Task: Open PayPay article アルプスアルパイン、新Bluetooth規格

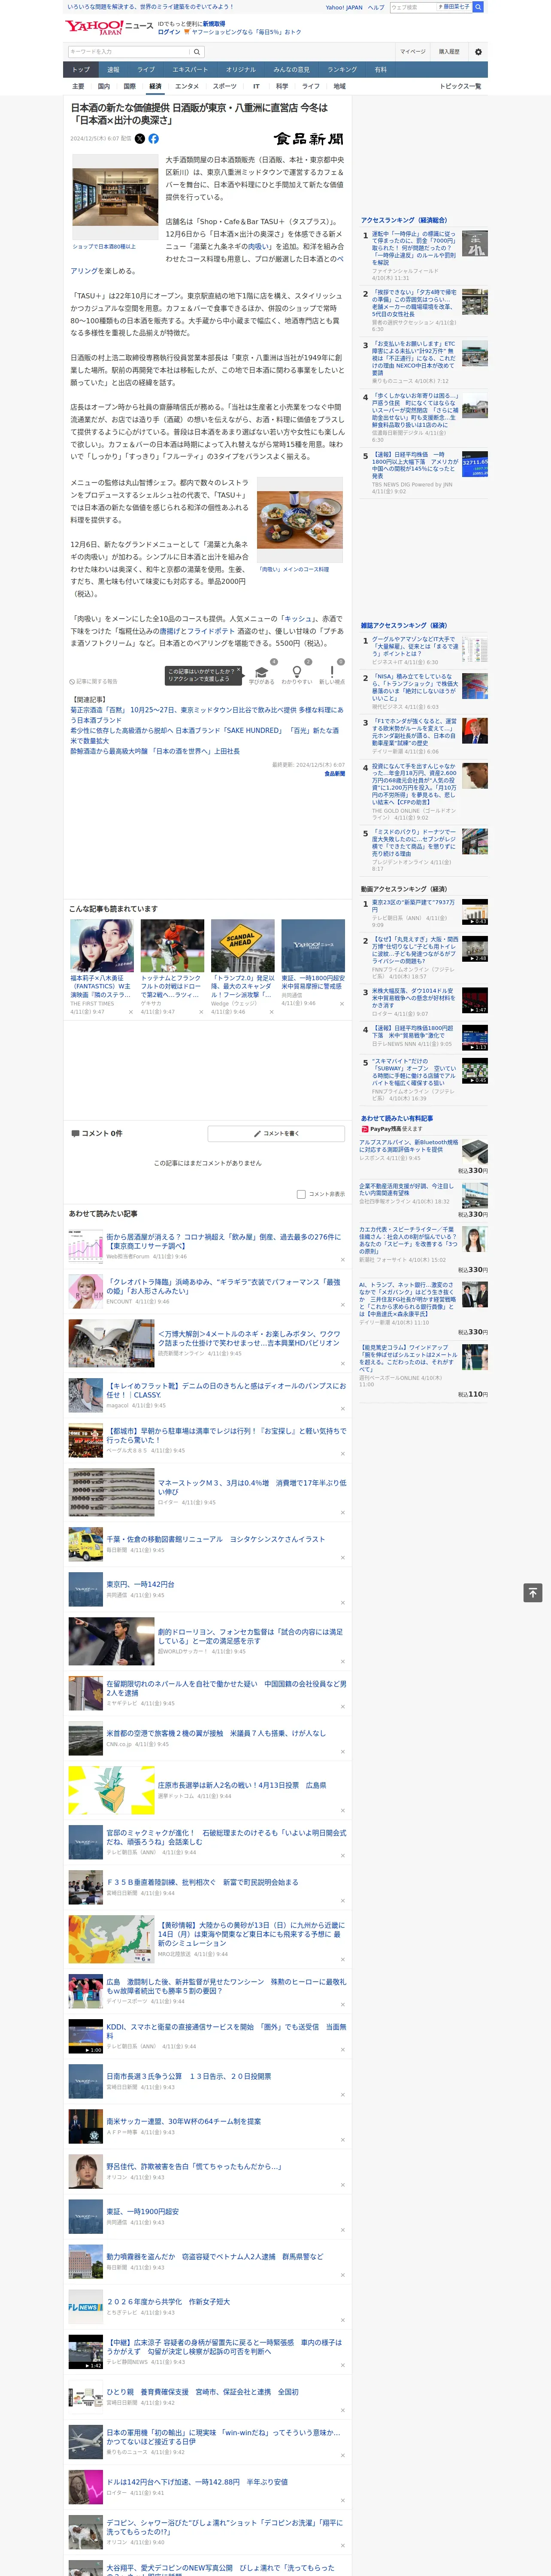Action: (x=409, y=1145)
